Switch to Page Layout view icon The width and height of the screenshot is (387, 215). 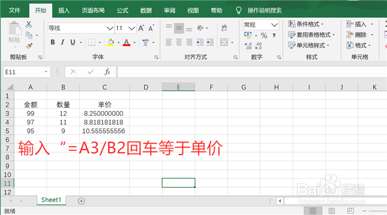332,211
